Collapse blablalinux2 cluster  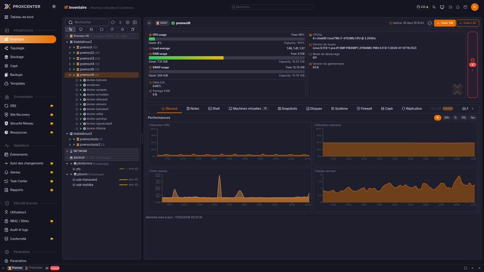pyautogui.click(x=67, y=42)
